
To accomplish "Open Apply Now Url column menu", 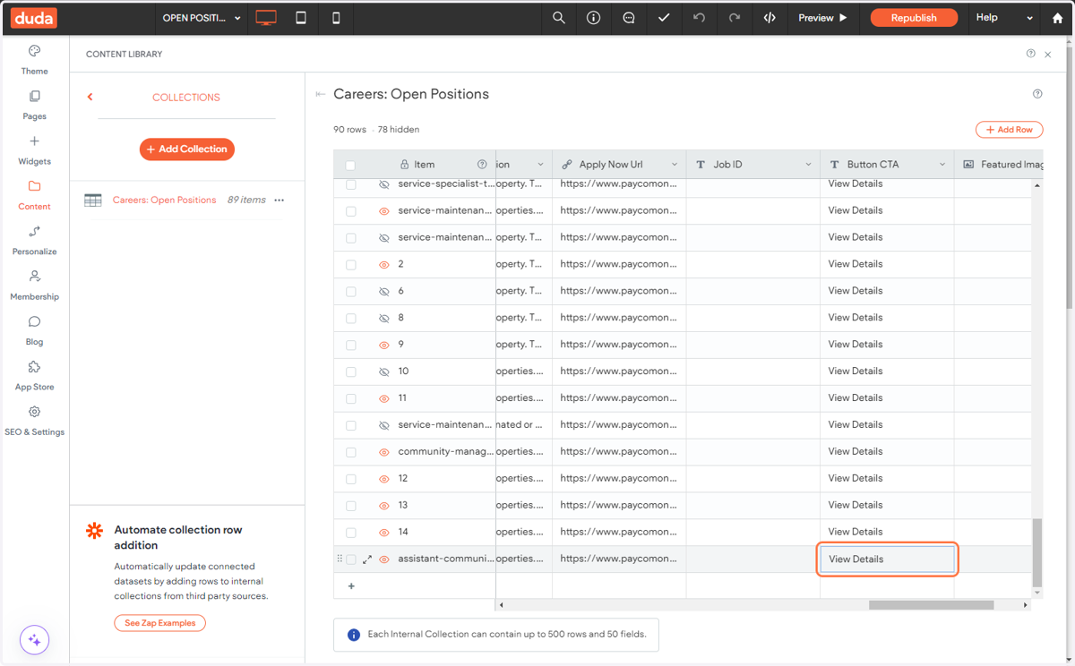I will coord(675,165).
